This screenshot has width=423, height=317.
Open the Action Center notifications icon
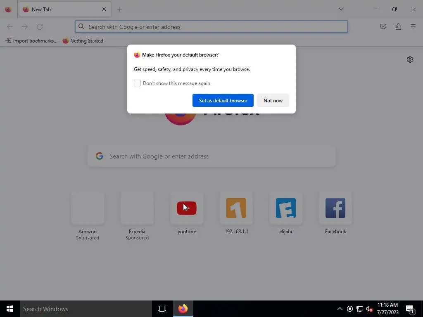410,309
